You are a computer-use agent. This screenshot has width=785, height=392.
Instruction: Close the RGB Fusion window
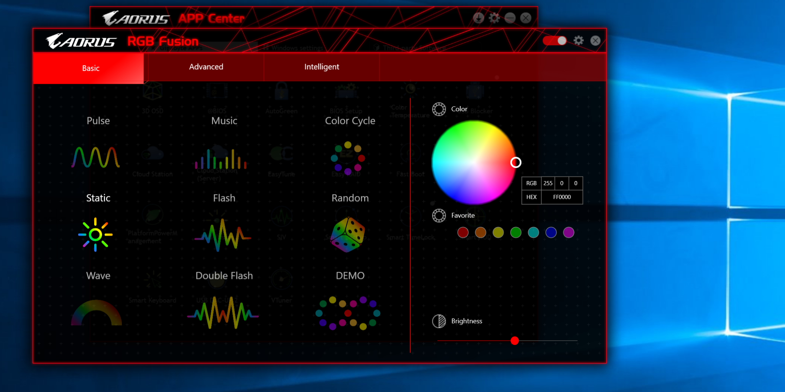pyautogui.click(x=595, y=41)
